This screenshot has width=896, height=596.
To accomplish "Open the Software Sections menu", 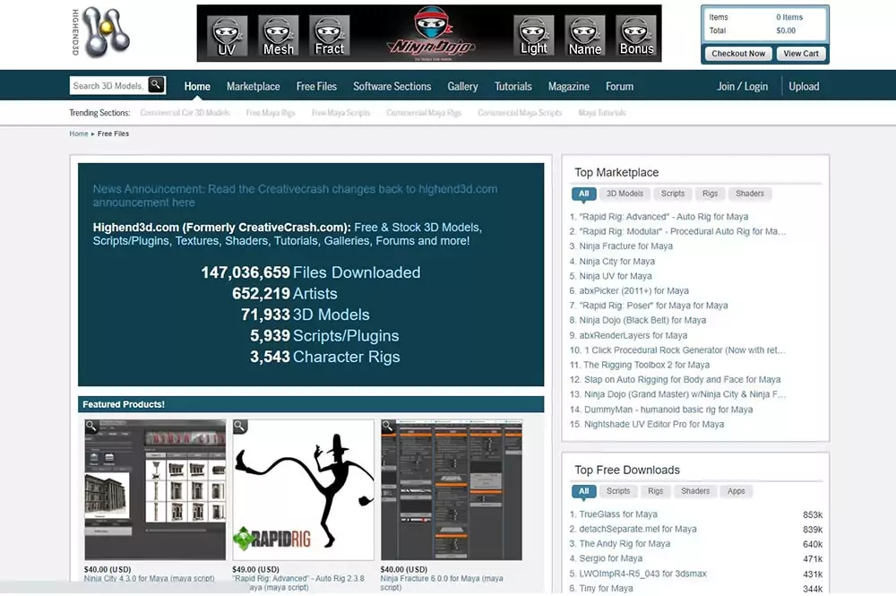I will [x=392, y=86].
